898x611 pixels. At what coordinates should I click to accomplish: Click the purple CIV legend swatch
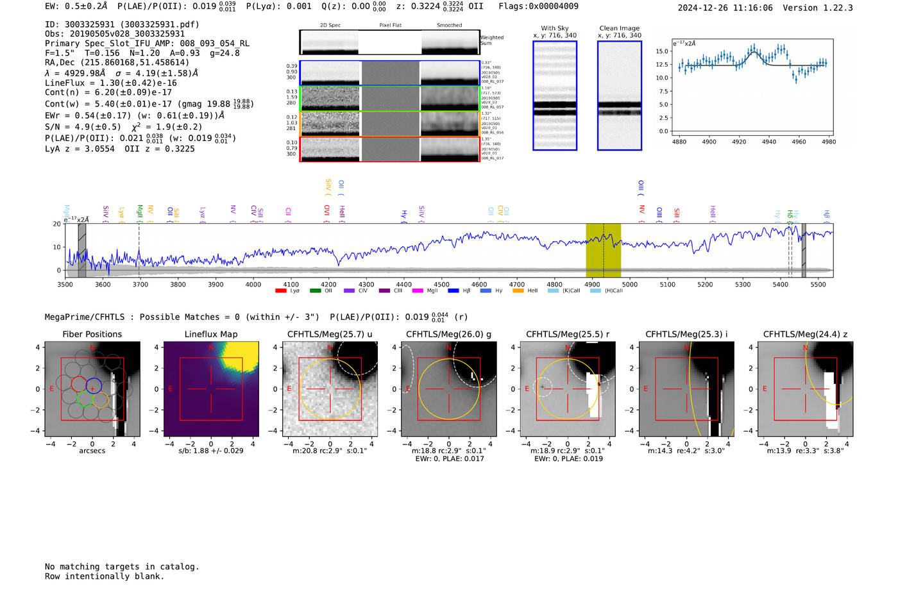click(x=349, y=291)
